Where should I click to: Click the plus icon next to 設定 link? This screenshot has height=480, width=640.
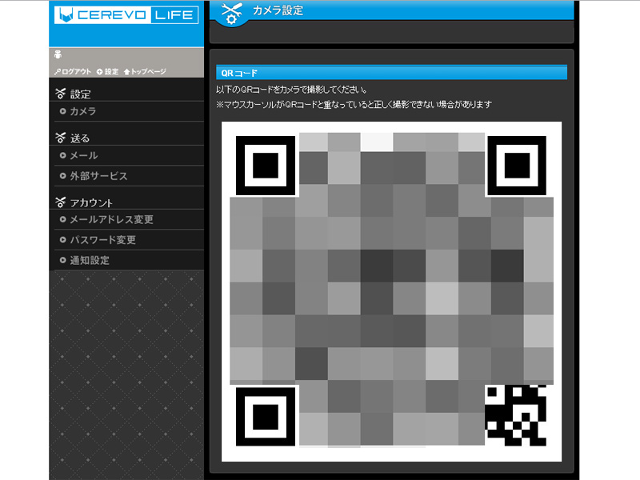[99, 70]
